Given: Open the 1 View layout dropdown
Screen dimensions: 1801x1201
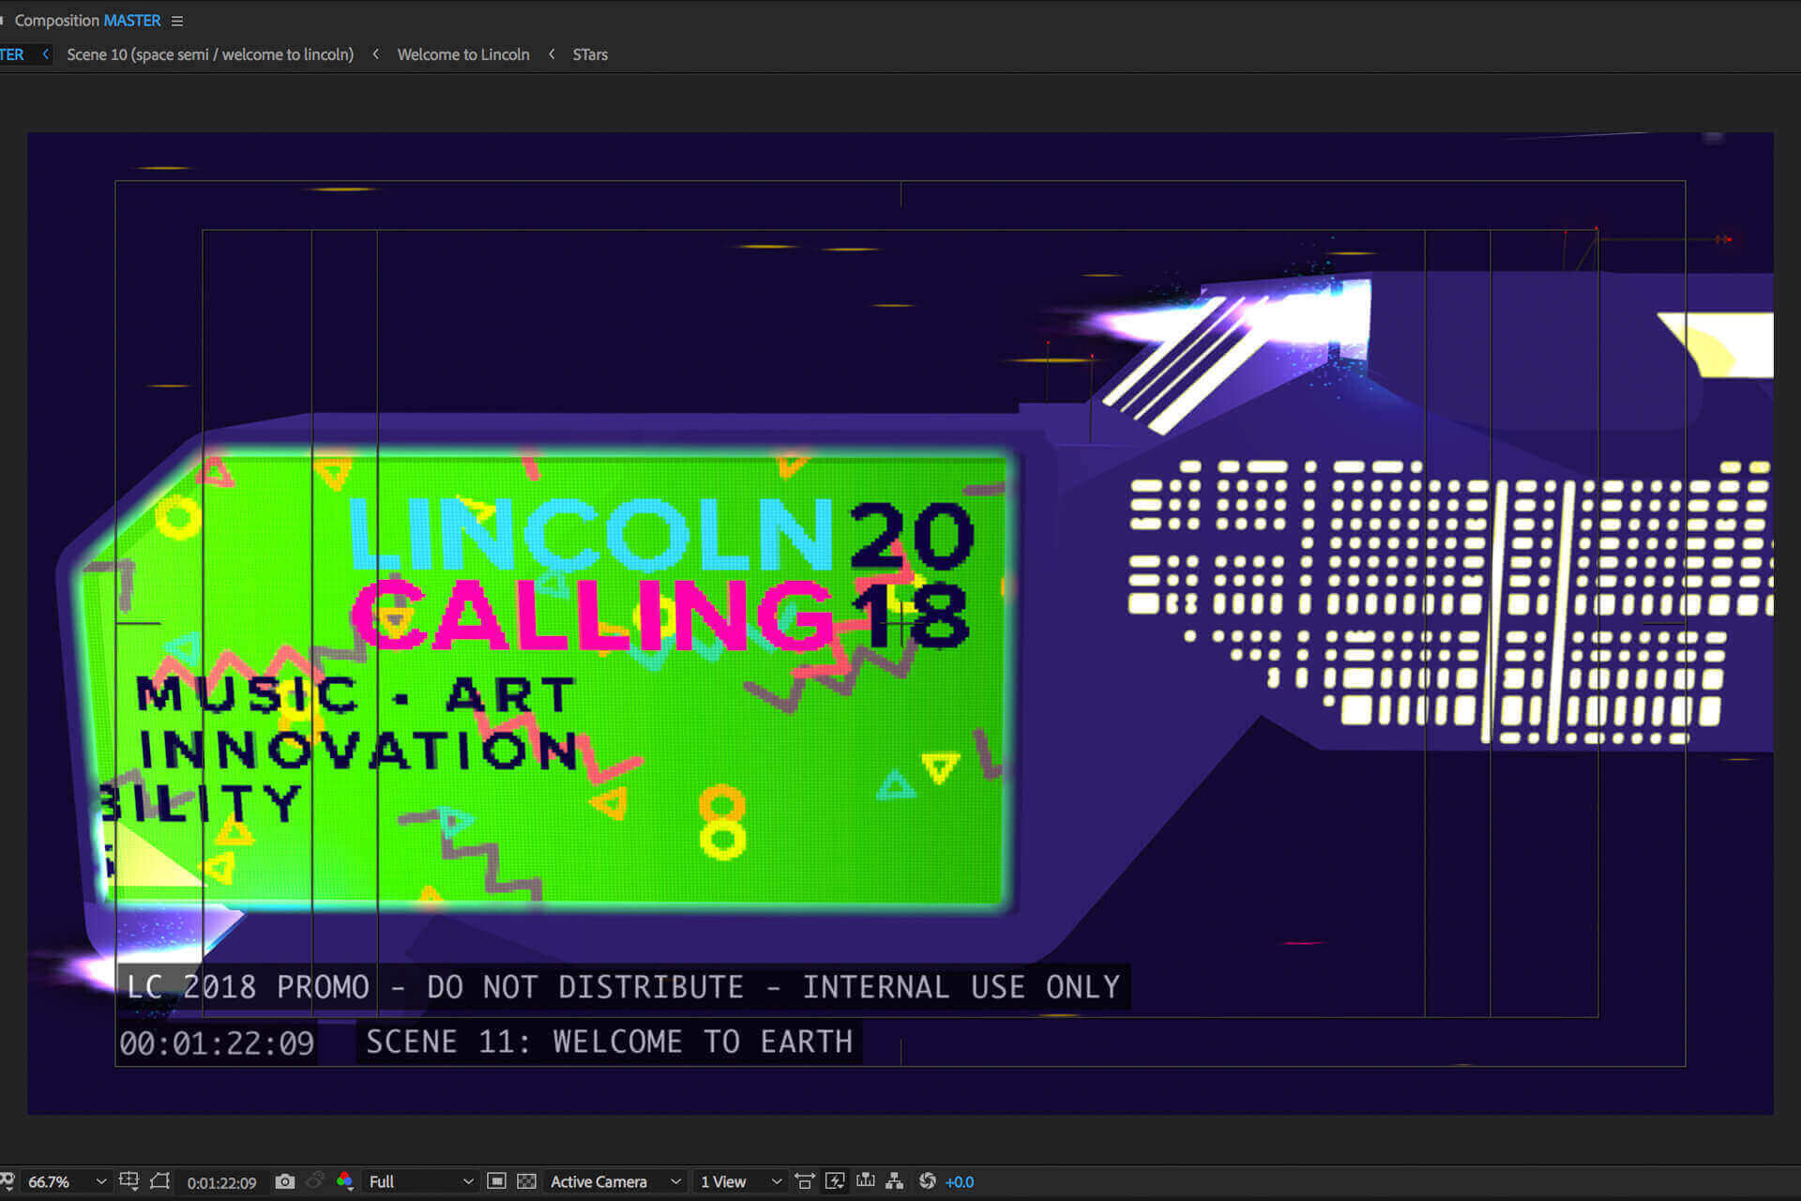Looking at the screenshot, I should coord(741,1181).
